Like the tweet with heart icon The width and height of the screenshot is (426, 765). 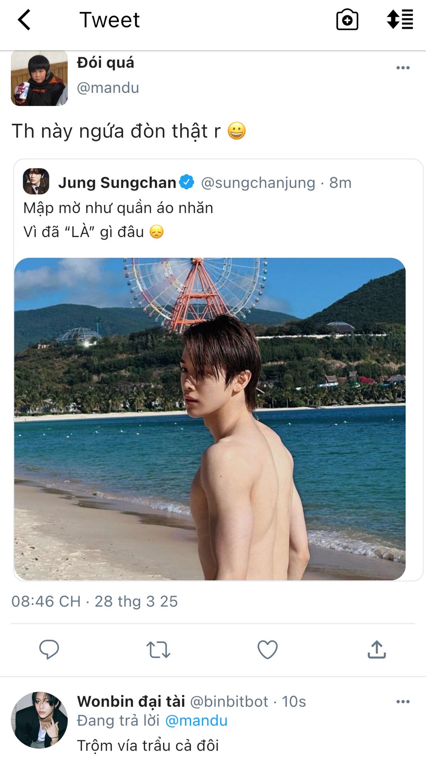click(267, 649)
